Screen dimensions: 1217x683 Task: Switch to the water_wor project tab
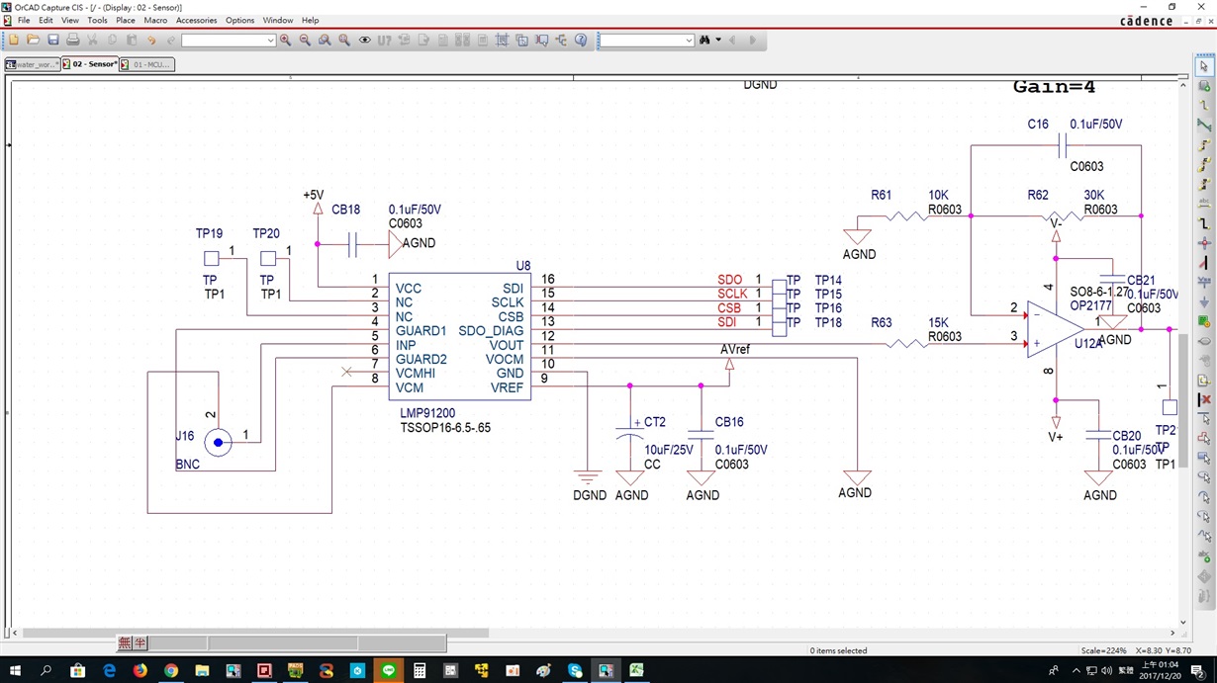point(31,64)
